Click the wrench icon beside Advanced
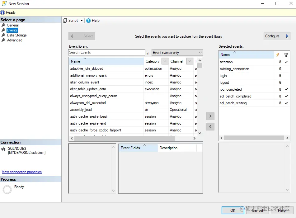 (3, 40)
